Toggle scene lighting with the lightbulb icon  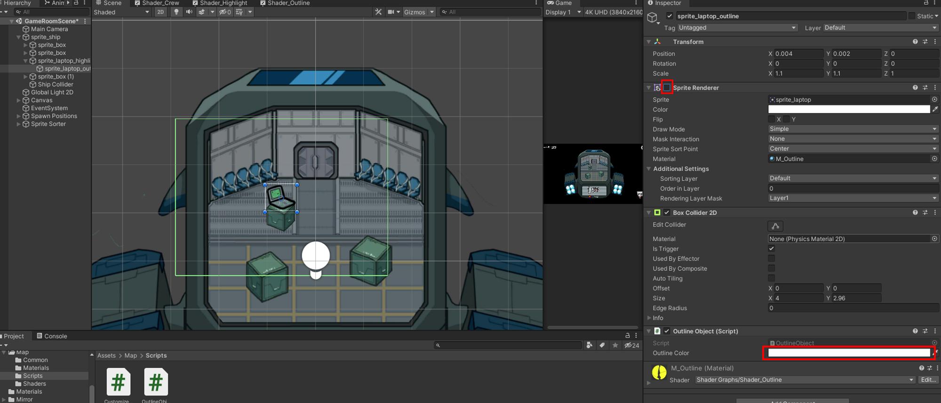[x=176, y=12]
